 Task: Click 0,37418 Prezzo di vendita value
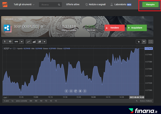coord(69,26)
